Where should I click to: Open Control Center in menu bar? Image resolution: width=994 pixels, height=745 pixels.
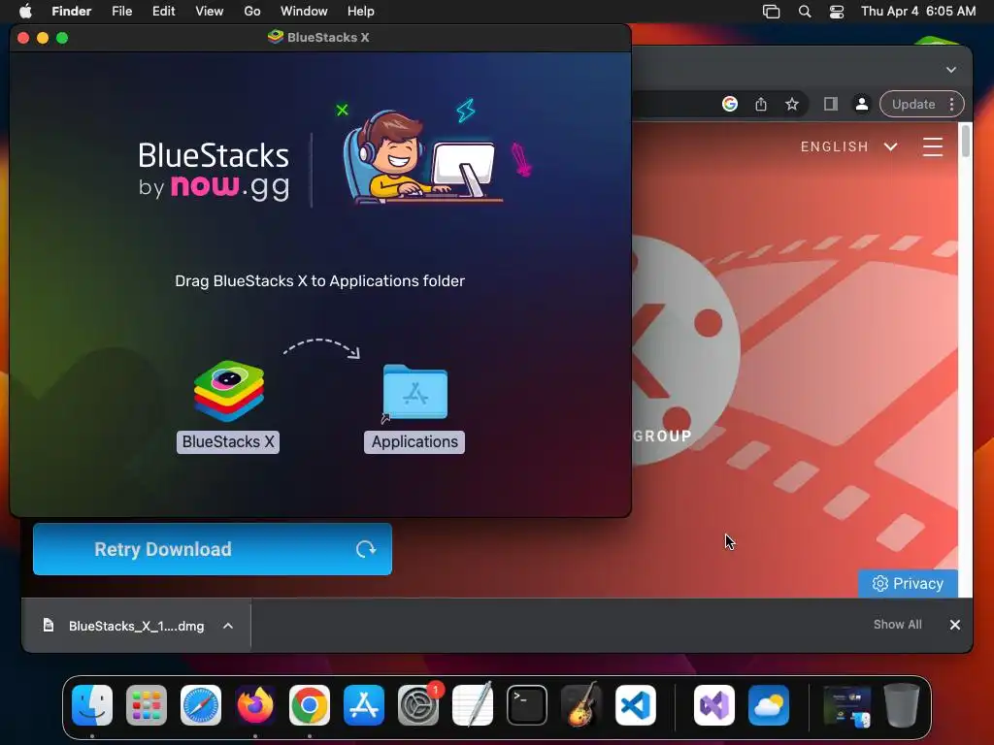coord(837,12)
